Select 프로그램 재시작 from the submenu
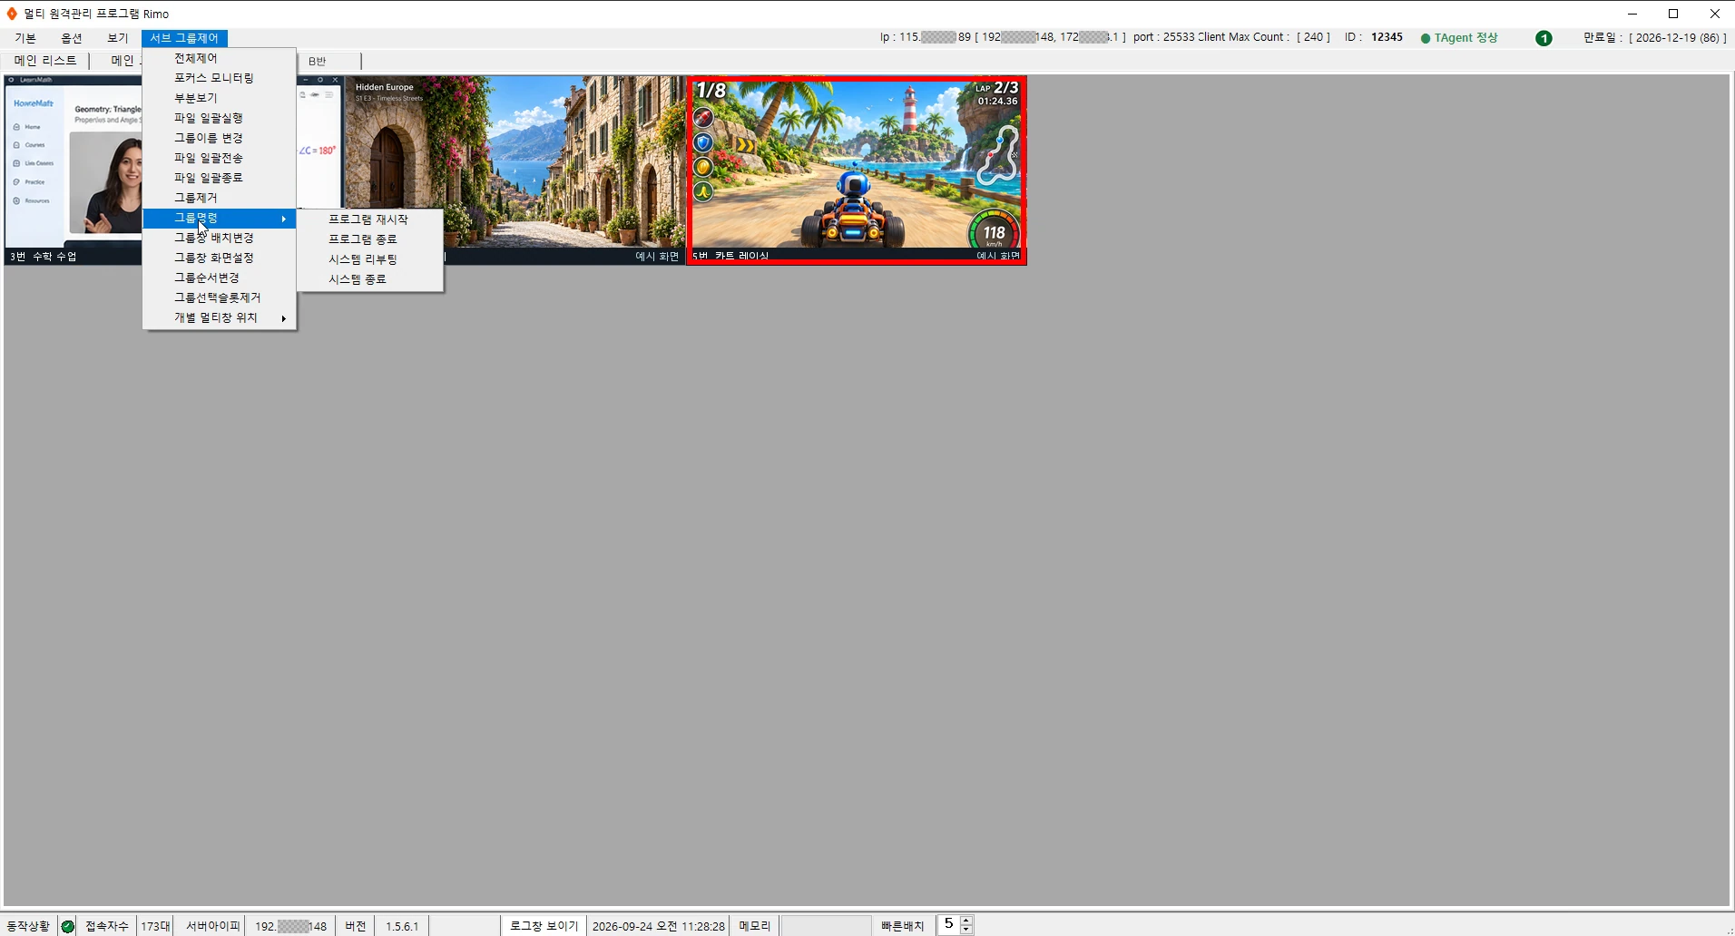The height and width of the screenshot is (936, 1735). click(370, 219)
